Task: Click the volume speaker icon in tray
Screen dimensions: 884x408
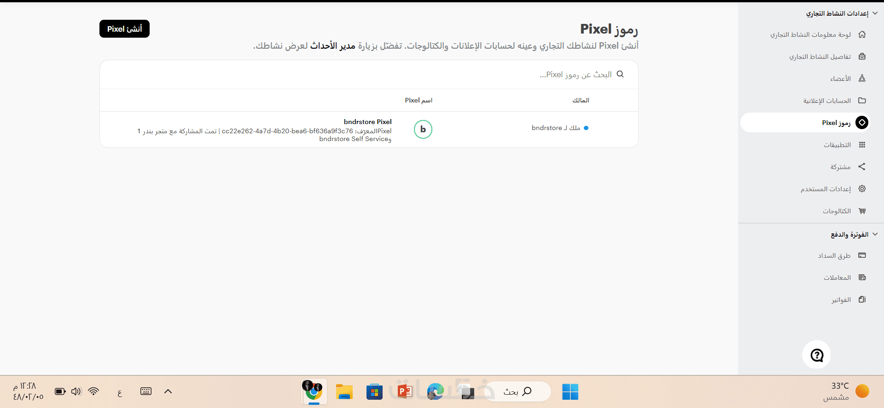Action: [x=76, y=391]
